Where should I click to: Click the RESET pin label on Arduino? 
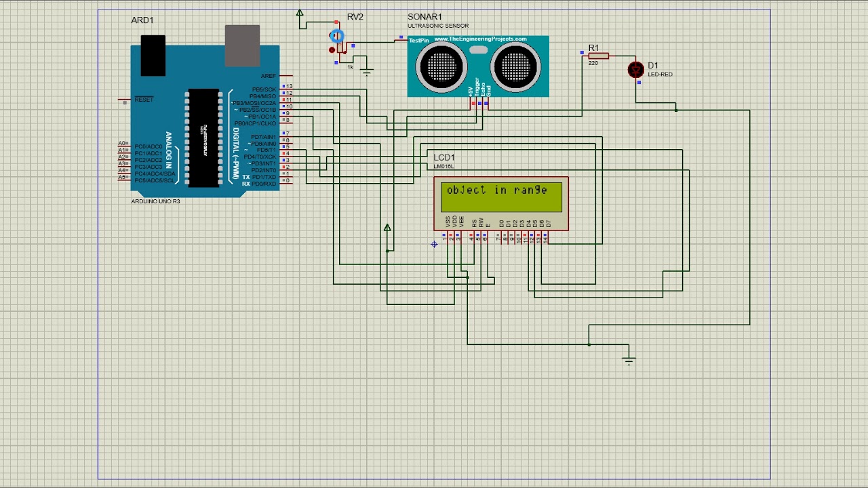[x=144, y=100]
